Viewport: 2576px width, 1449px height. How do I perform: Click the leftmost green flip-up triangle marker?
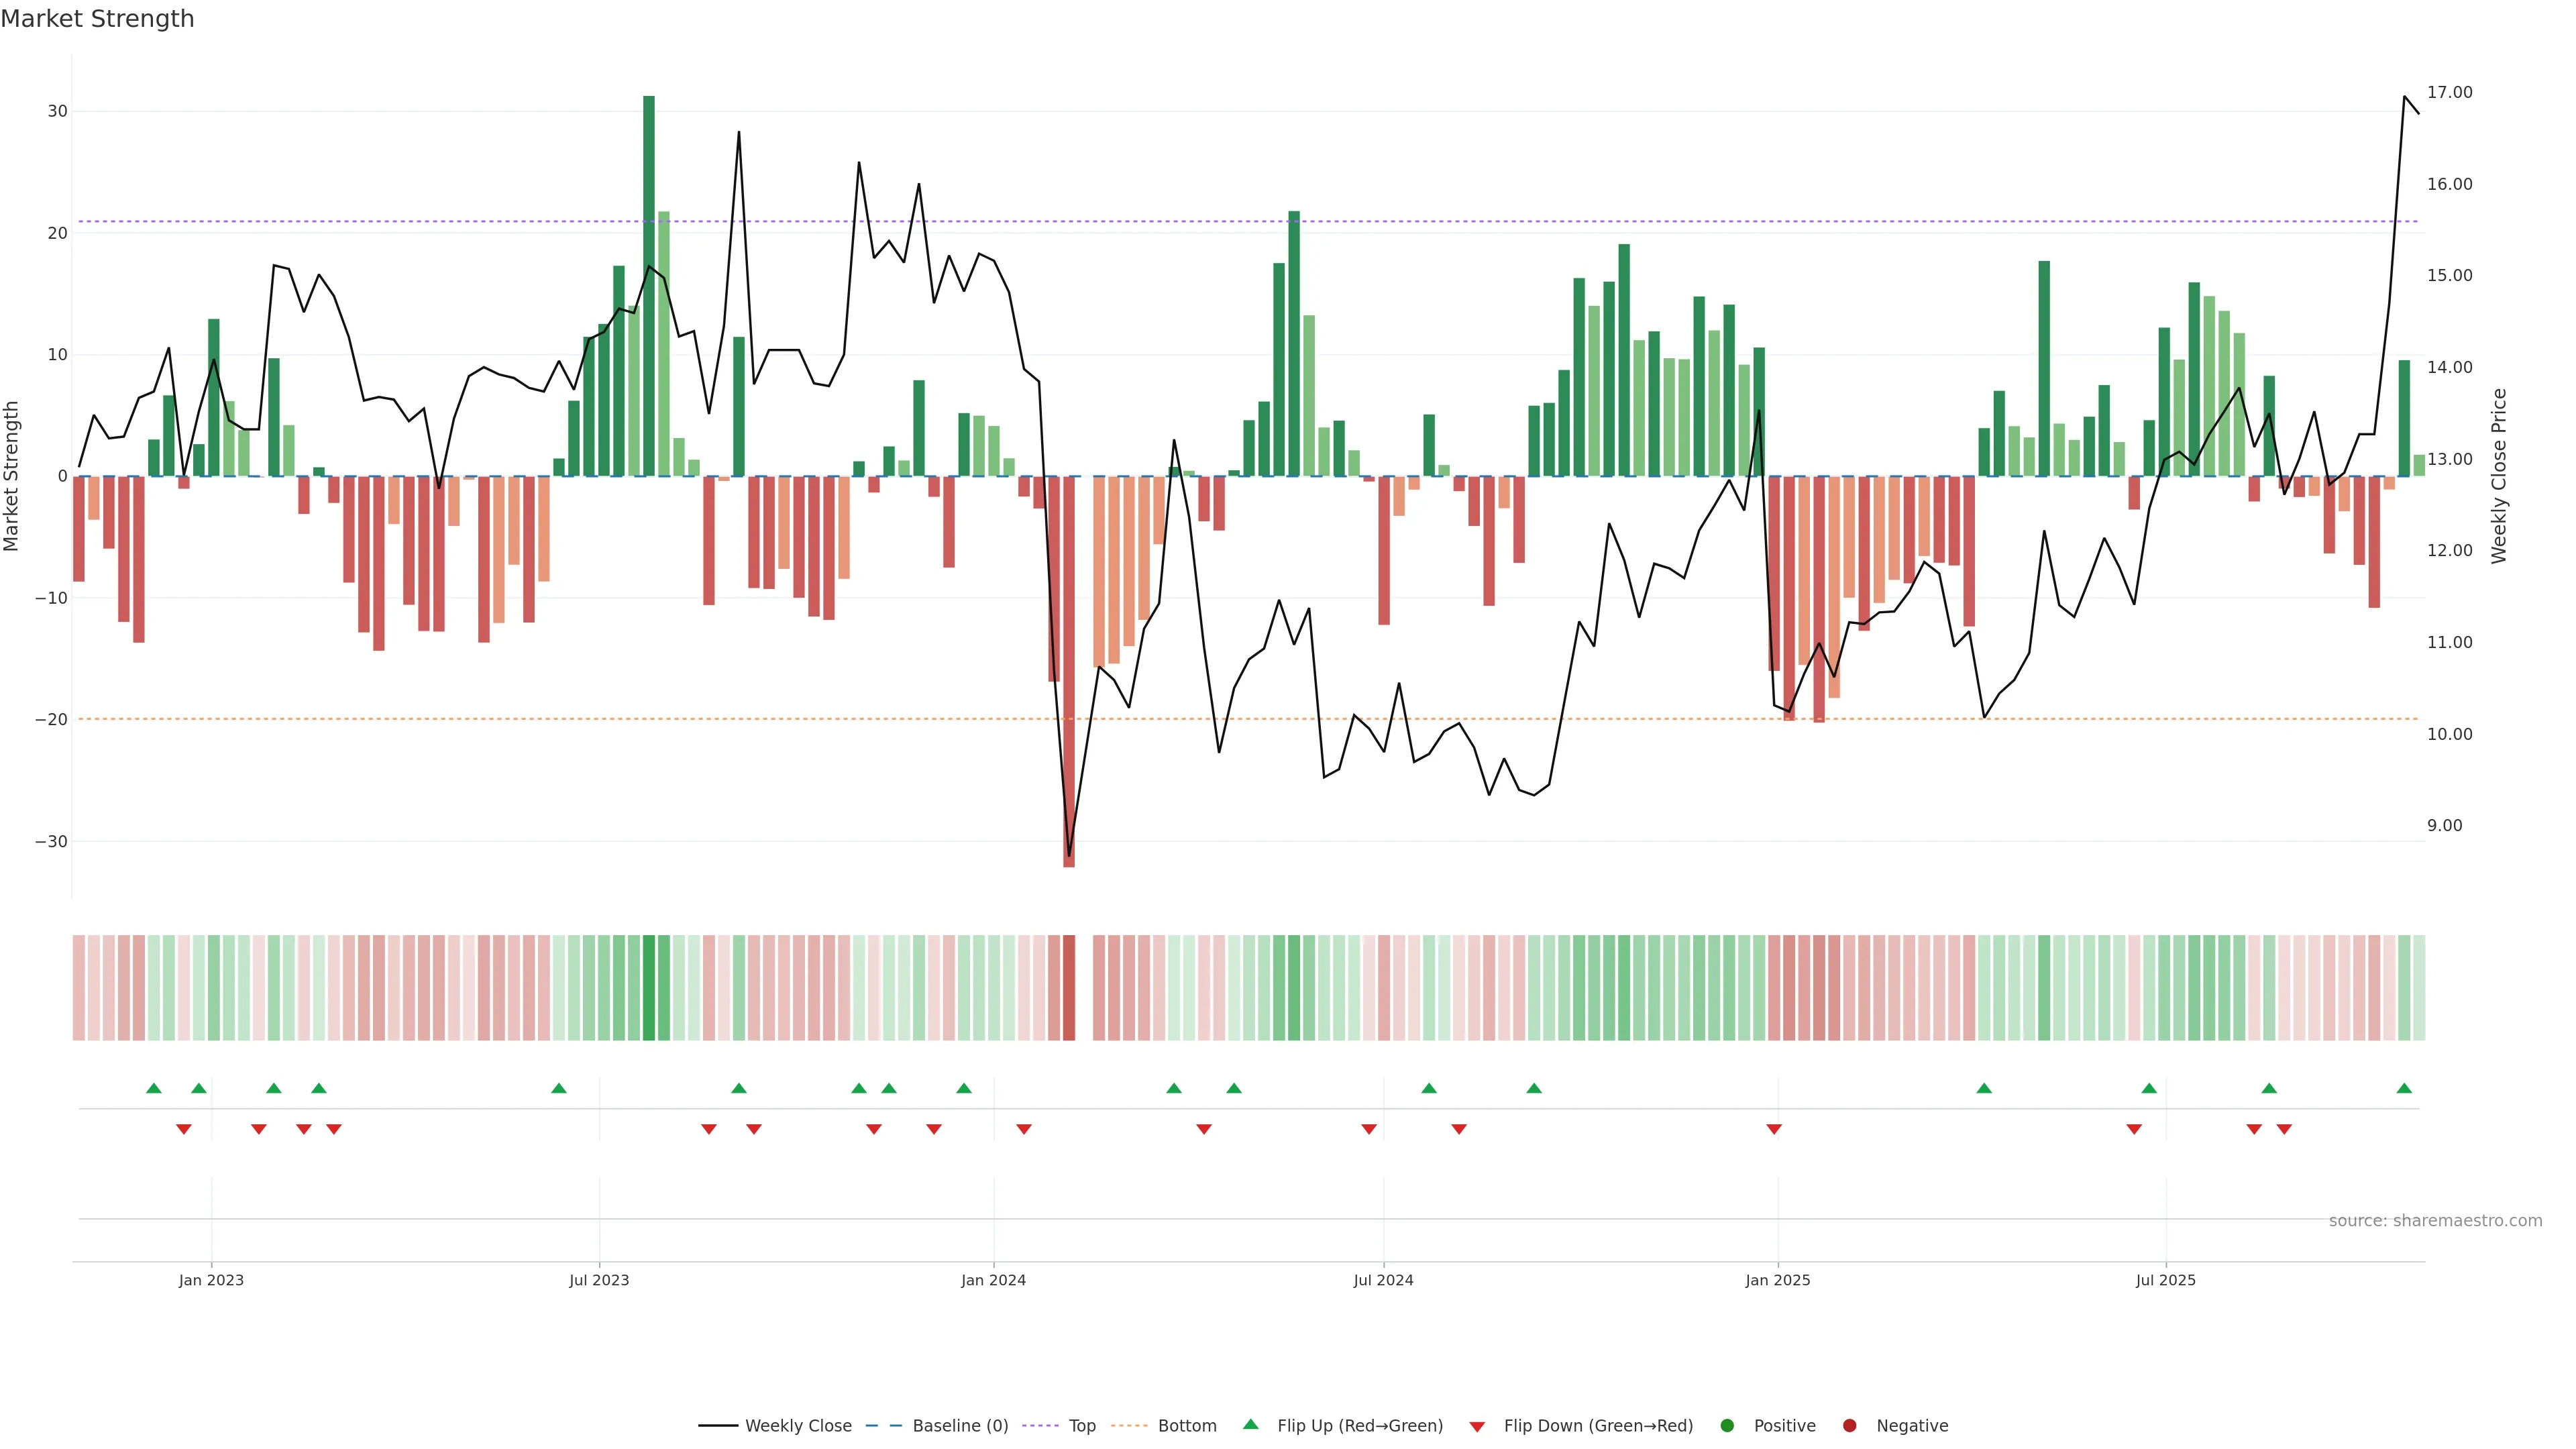coord(153,1088)
